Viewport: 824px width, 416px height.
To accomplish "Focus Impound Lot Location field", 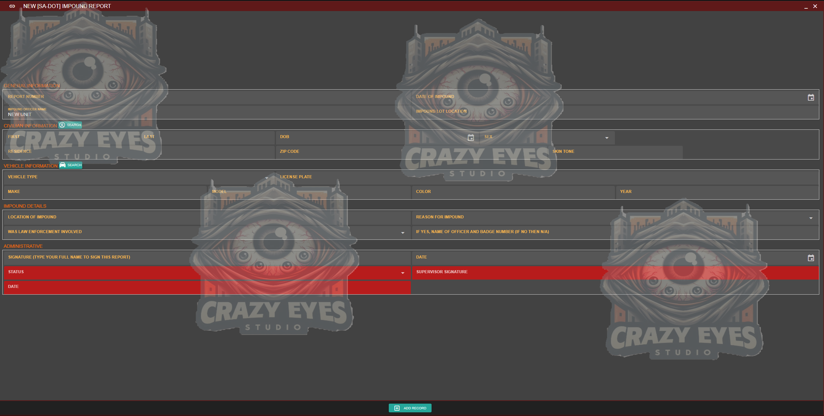I will tap(615, 112).
